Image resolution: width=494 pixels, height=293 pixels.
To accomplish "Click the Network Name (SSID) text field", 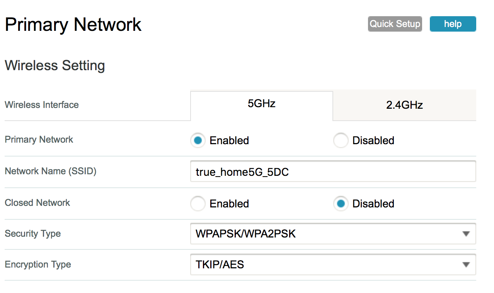I will click(332, 172).
